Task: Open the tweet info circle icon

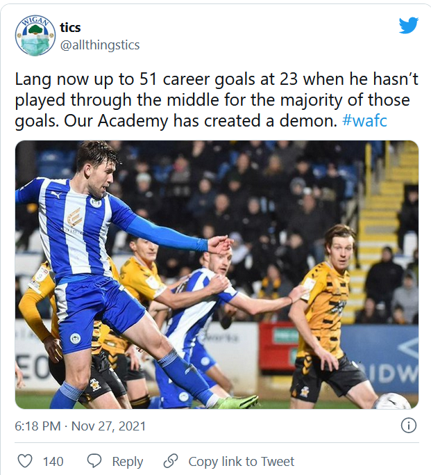Action: click(409, 426)
